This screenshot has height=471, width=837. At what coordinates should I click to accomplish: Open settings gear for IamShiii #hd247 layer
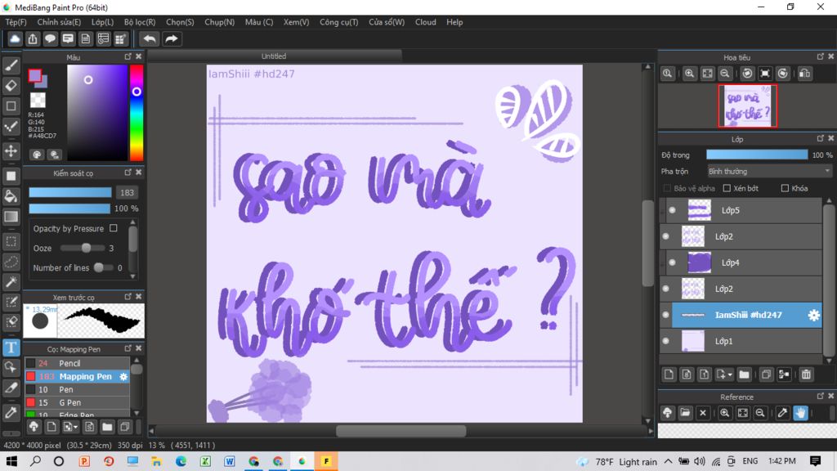813,315
